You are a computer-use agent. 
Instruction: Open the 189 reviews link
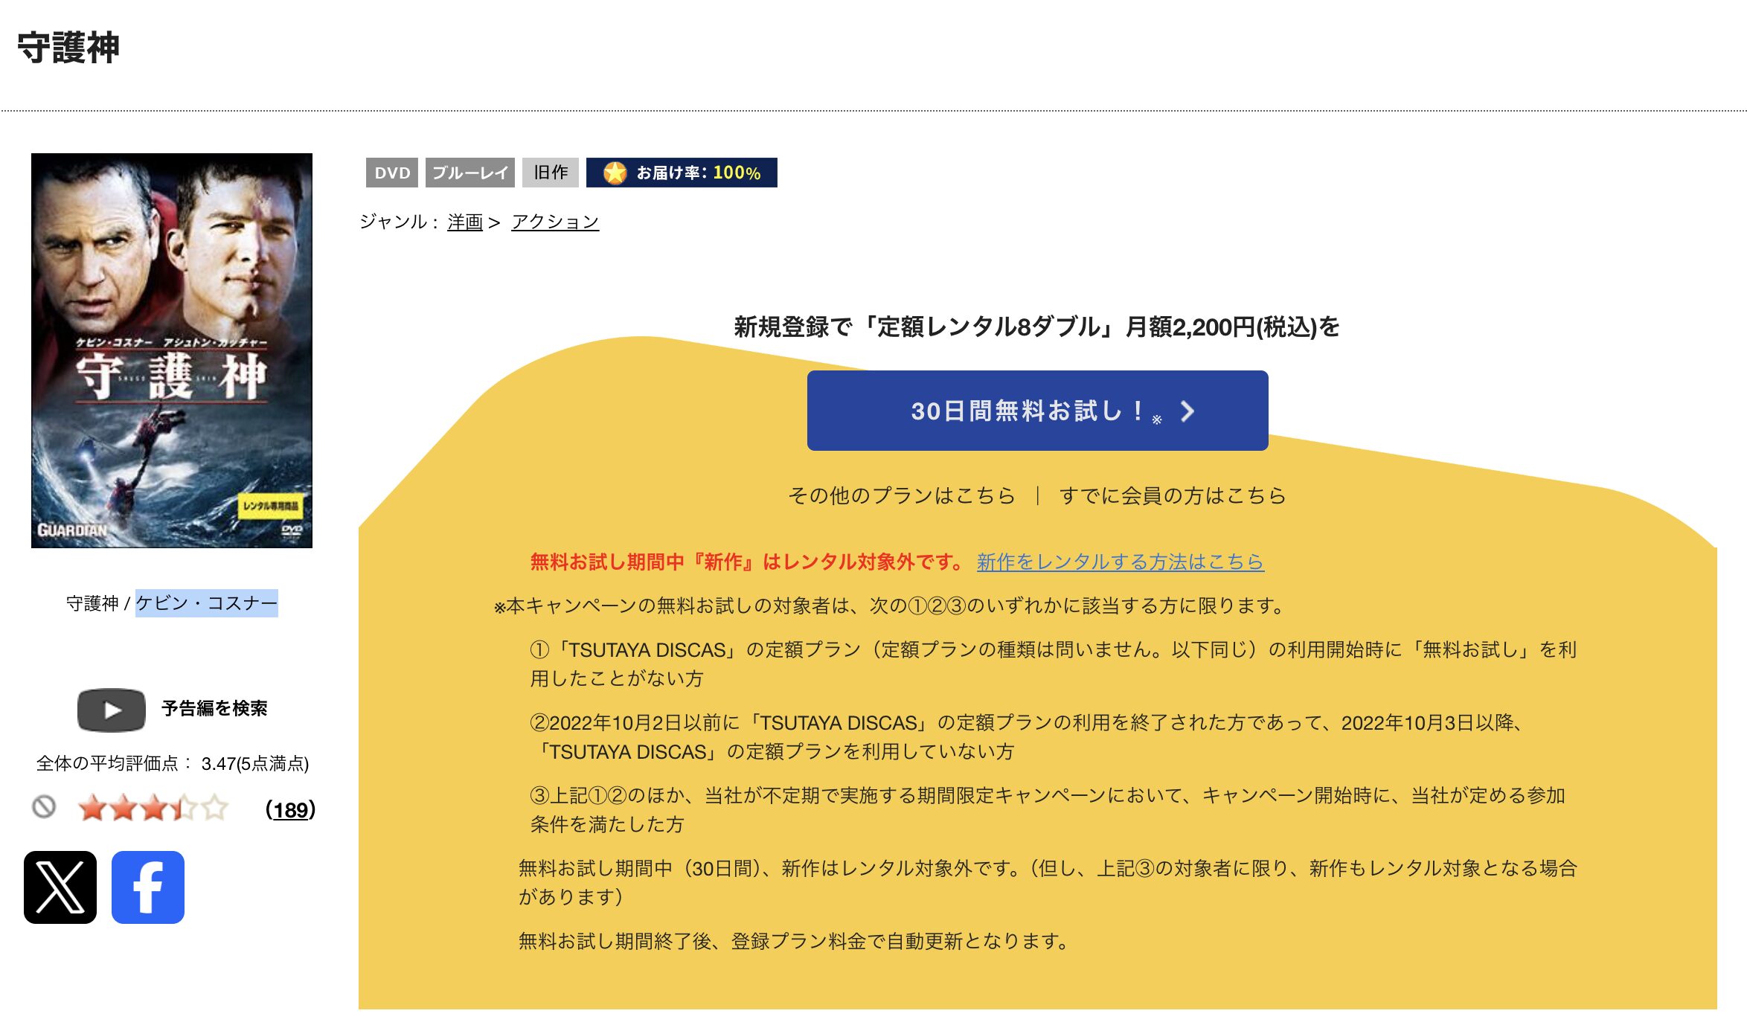291,809
